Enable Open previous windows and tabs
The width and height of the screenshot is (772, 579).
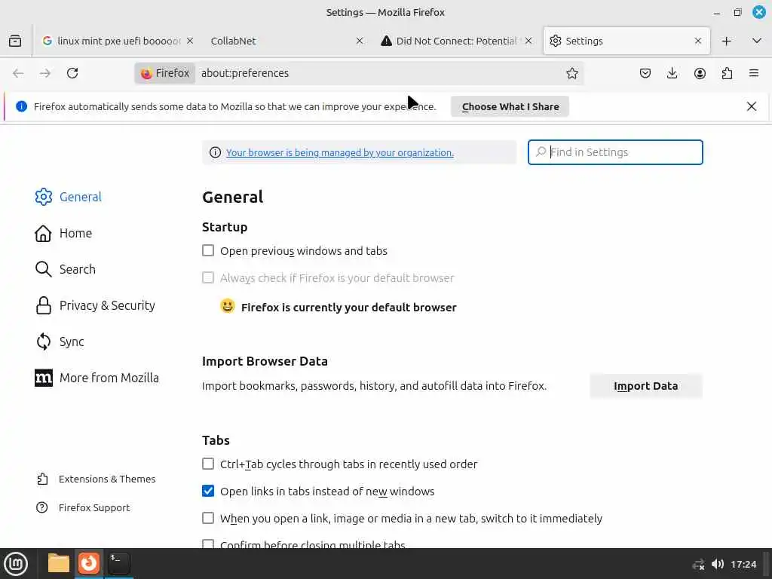click(208, 250)
